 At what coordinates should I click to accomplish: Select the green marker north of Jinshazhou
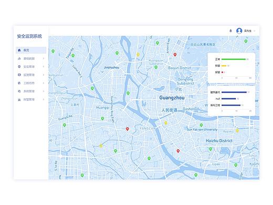(117, 53)
